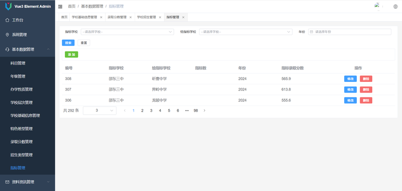Click the pagination ellipsis for more pages
Viewport: 402px width, 191px height.
[x=186, y=111]
